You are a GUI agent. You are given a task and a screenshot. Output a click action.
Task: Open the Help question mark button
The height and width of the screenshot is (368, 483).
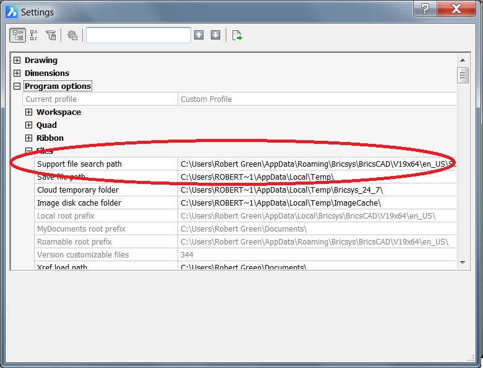pyautogui.click(x=425, y=9)
